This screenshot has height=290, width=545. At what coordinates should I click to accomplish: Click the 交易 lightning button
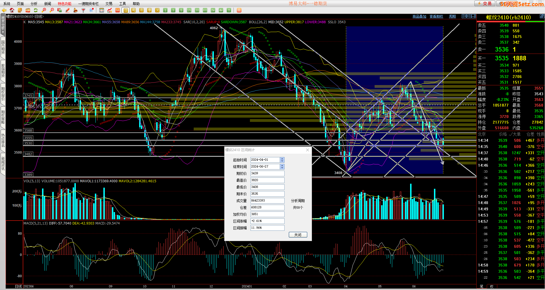click(485, 3)
